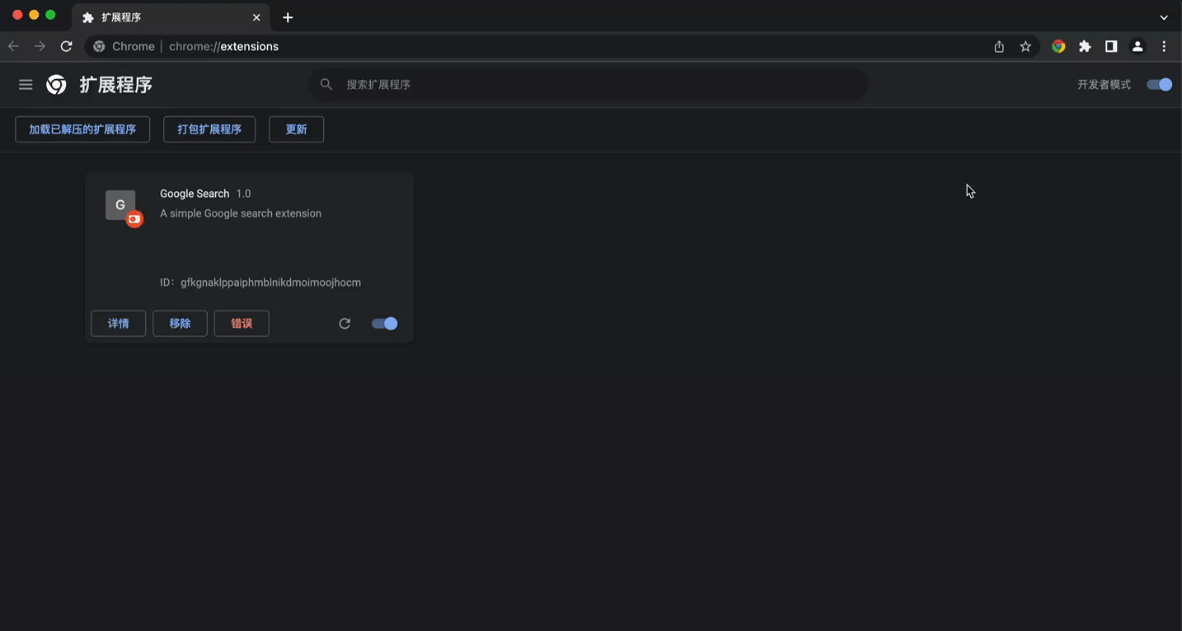Click 加载已解压的扩展程序 button

coord(82,129)
